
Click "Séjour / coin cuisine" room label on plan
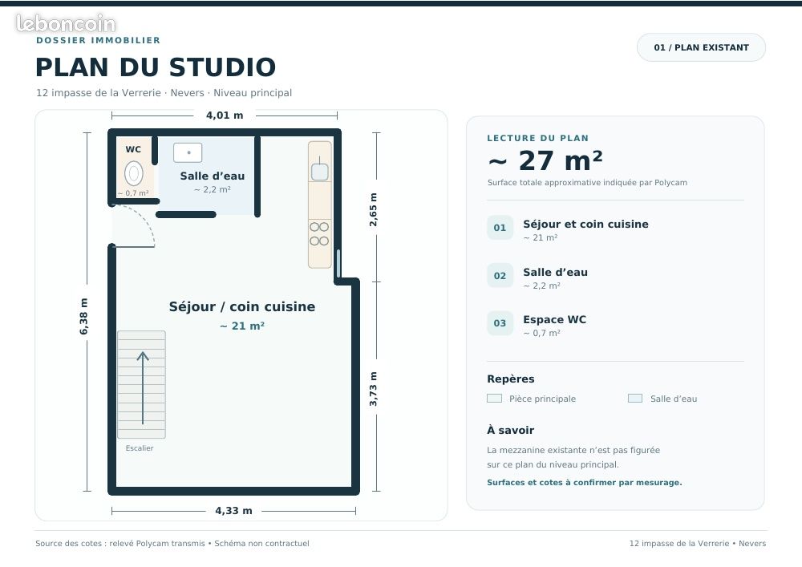click(242, 306)
